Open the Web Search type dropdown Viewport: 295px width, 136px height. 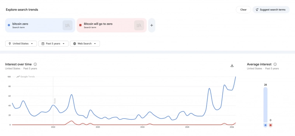point(85,44)
